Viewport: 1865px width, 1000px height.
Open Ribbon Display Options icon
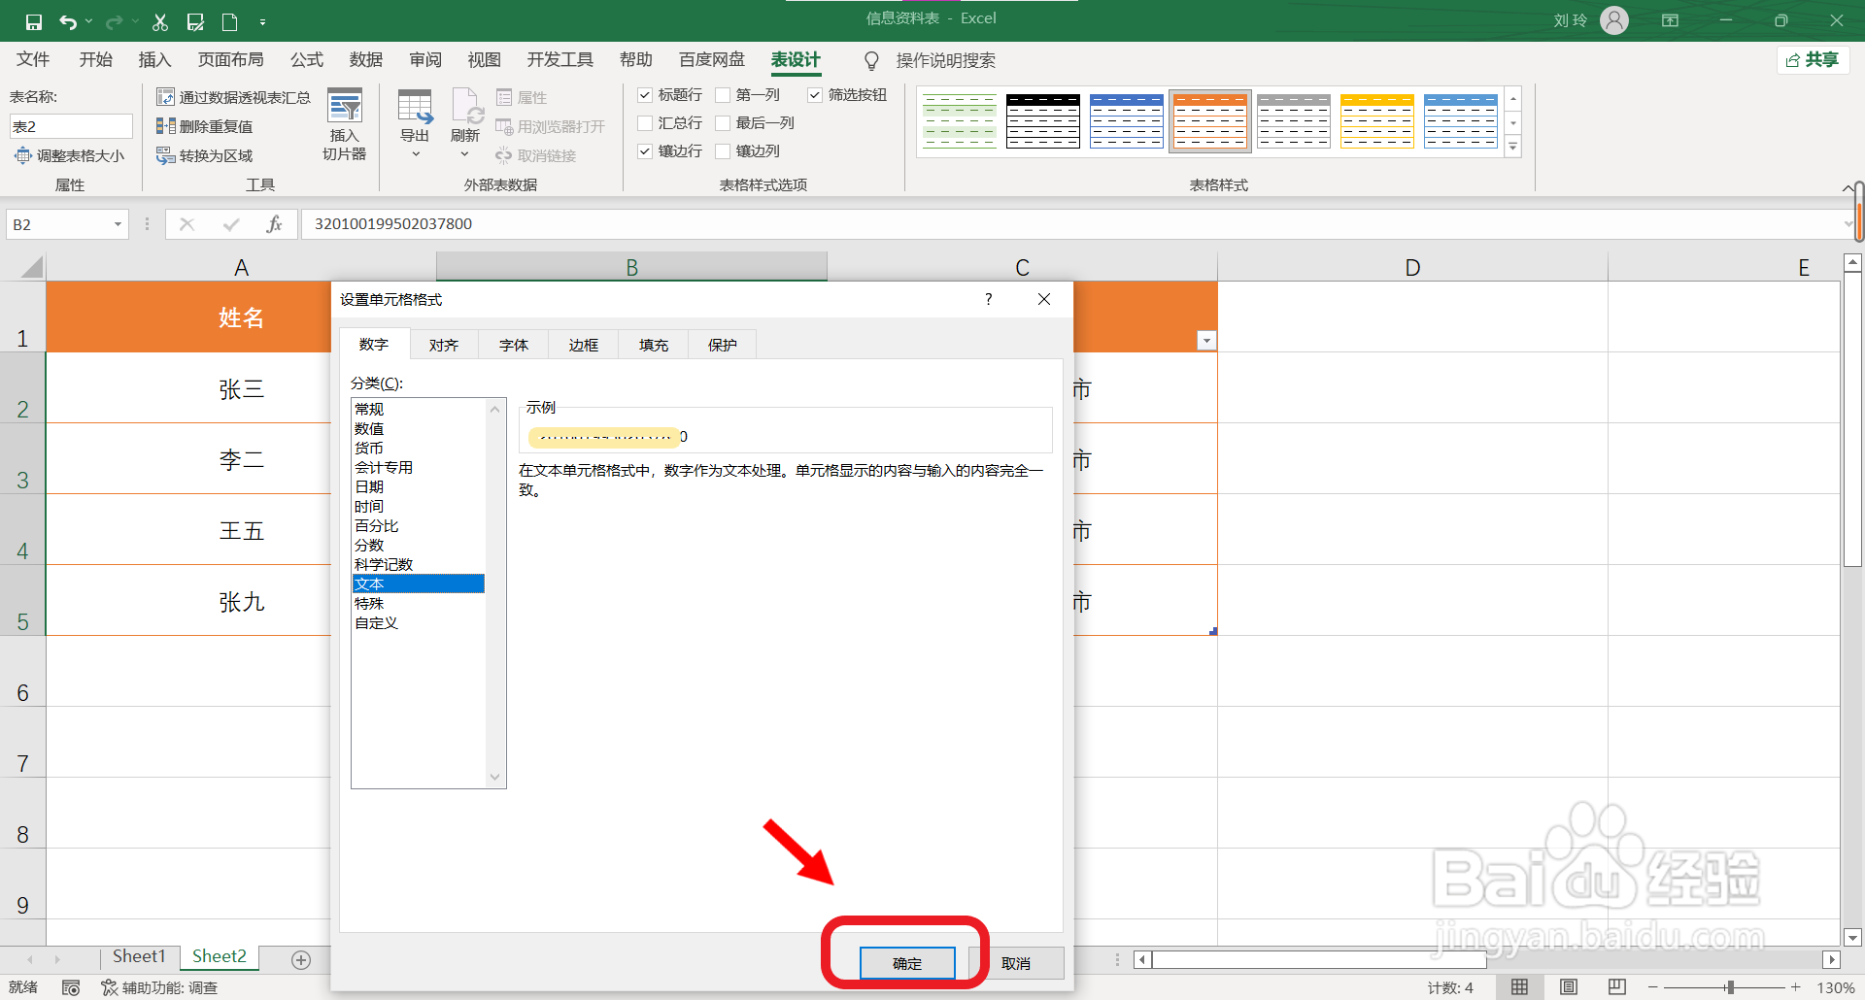[x=1671, y=20]
